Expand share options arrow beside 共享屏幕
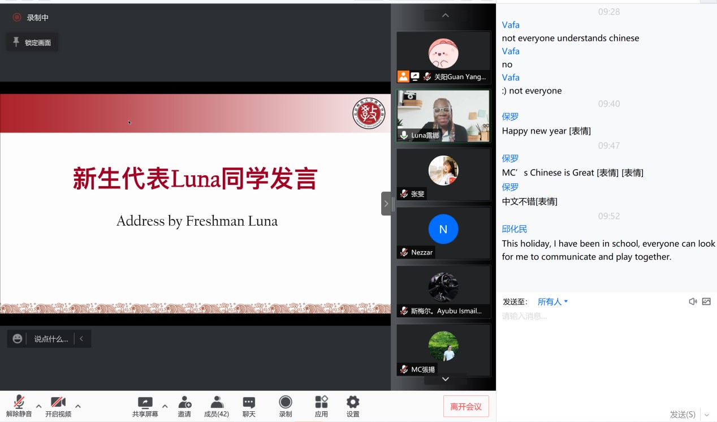 point(165,406)
